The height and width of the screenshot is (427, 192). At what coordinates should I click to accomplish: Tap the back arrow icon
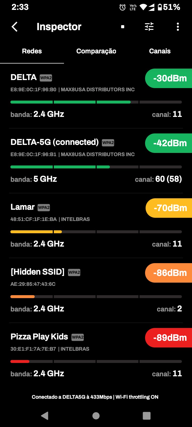(x=15, y=27)
